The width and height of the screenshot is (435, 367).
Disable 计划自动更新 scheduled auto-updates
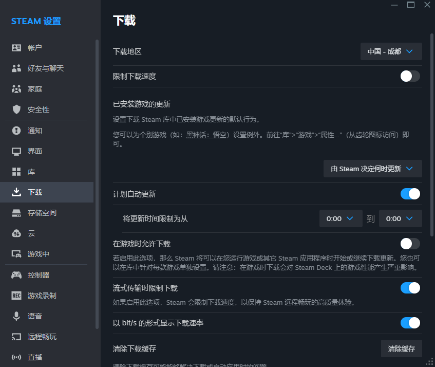pos(409,194)
